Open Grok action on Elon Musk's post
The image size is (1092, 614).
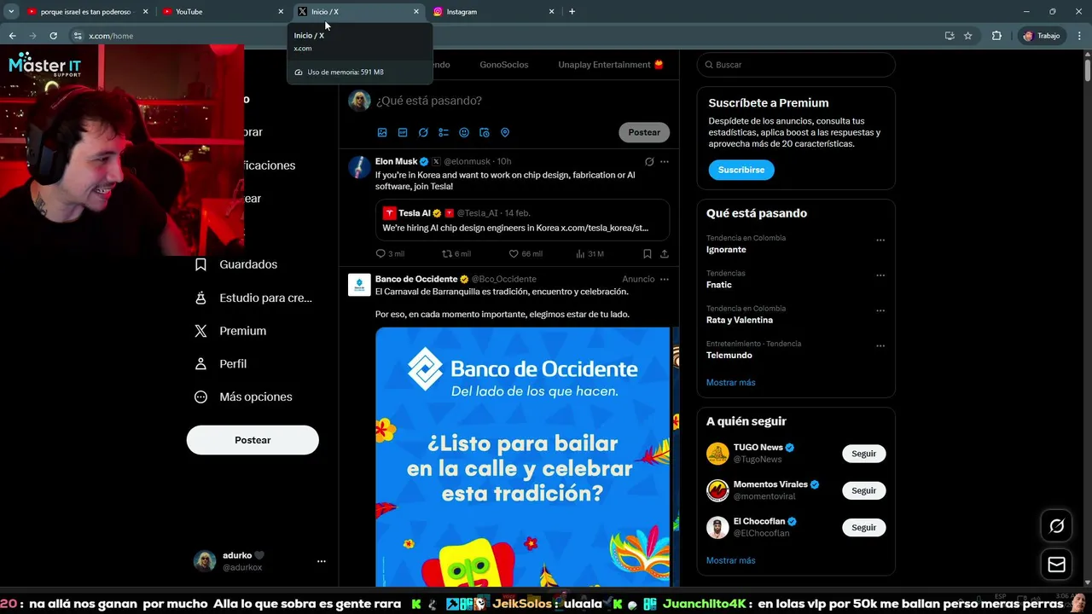point(649,162)
